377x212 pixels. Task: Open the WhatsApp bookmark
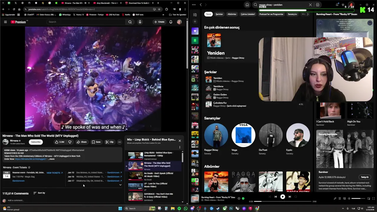click(65, 15)
